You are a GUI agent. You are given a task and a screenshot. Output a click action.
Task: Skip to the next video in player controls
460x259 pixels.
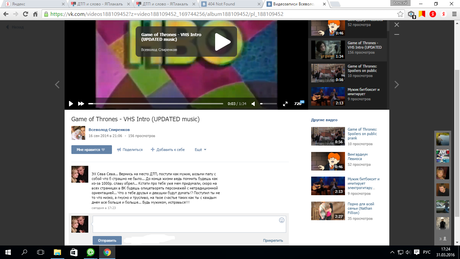tap(81, 104)
